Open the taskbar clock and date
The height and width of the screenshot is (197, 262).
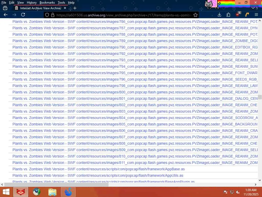coord(251,192)
